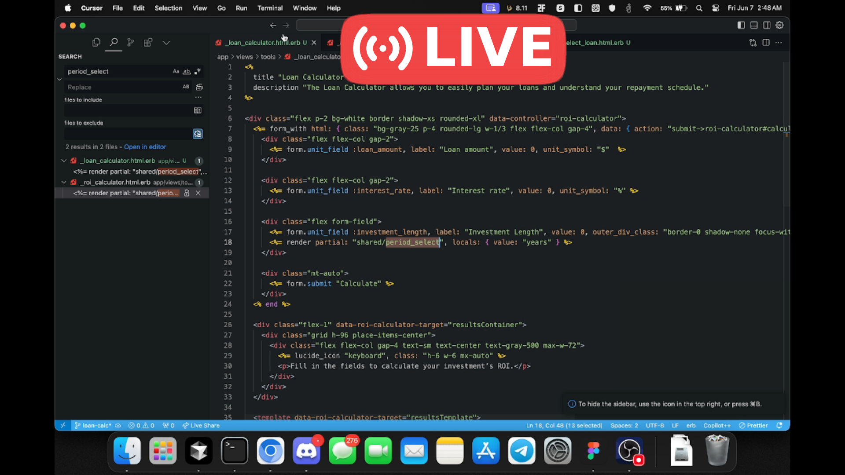
Task: Toggle Match Whole Word option
Action: (187, 71)
